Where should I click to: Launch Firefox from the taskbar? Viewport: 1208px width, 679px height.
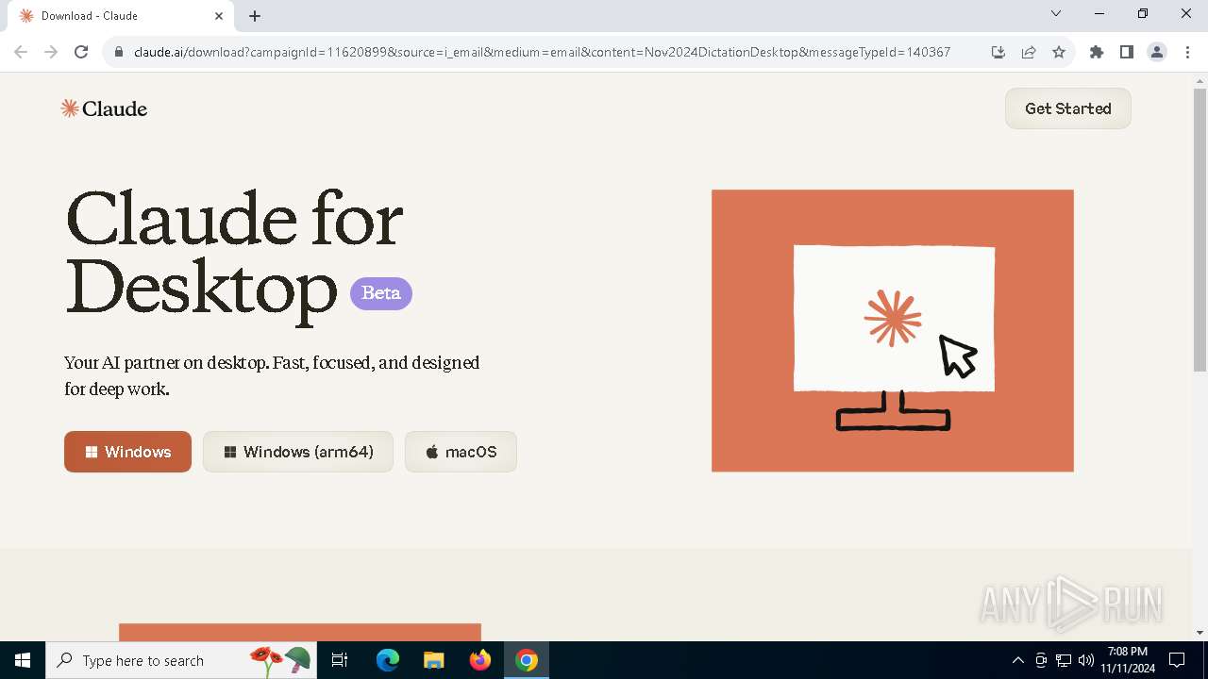tap(480, 660)
